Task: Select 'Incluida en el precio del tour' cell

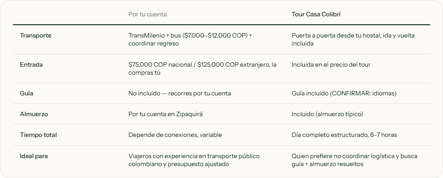Action: pos(331,64)
